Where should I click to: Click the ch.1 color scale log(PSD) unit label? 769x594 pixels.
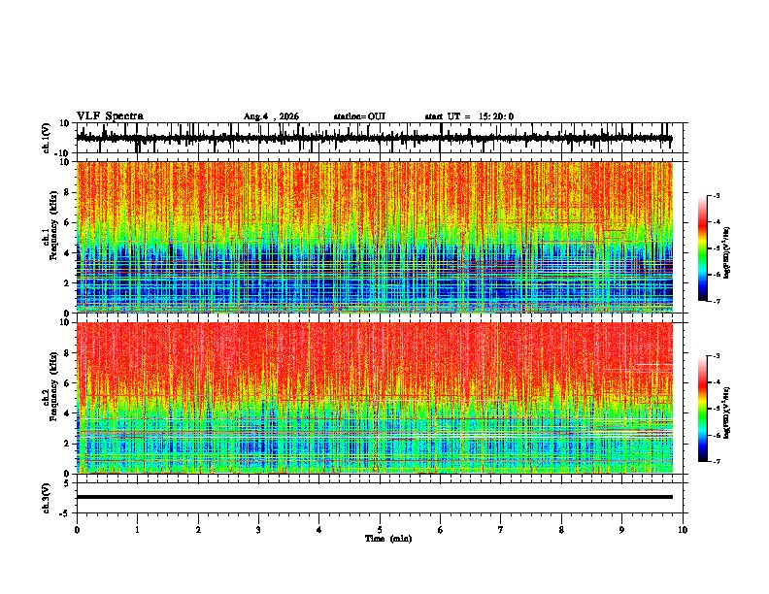tap(727, 253)
